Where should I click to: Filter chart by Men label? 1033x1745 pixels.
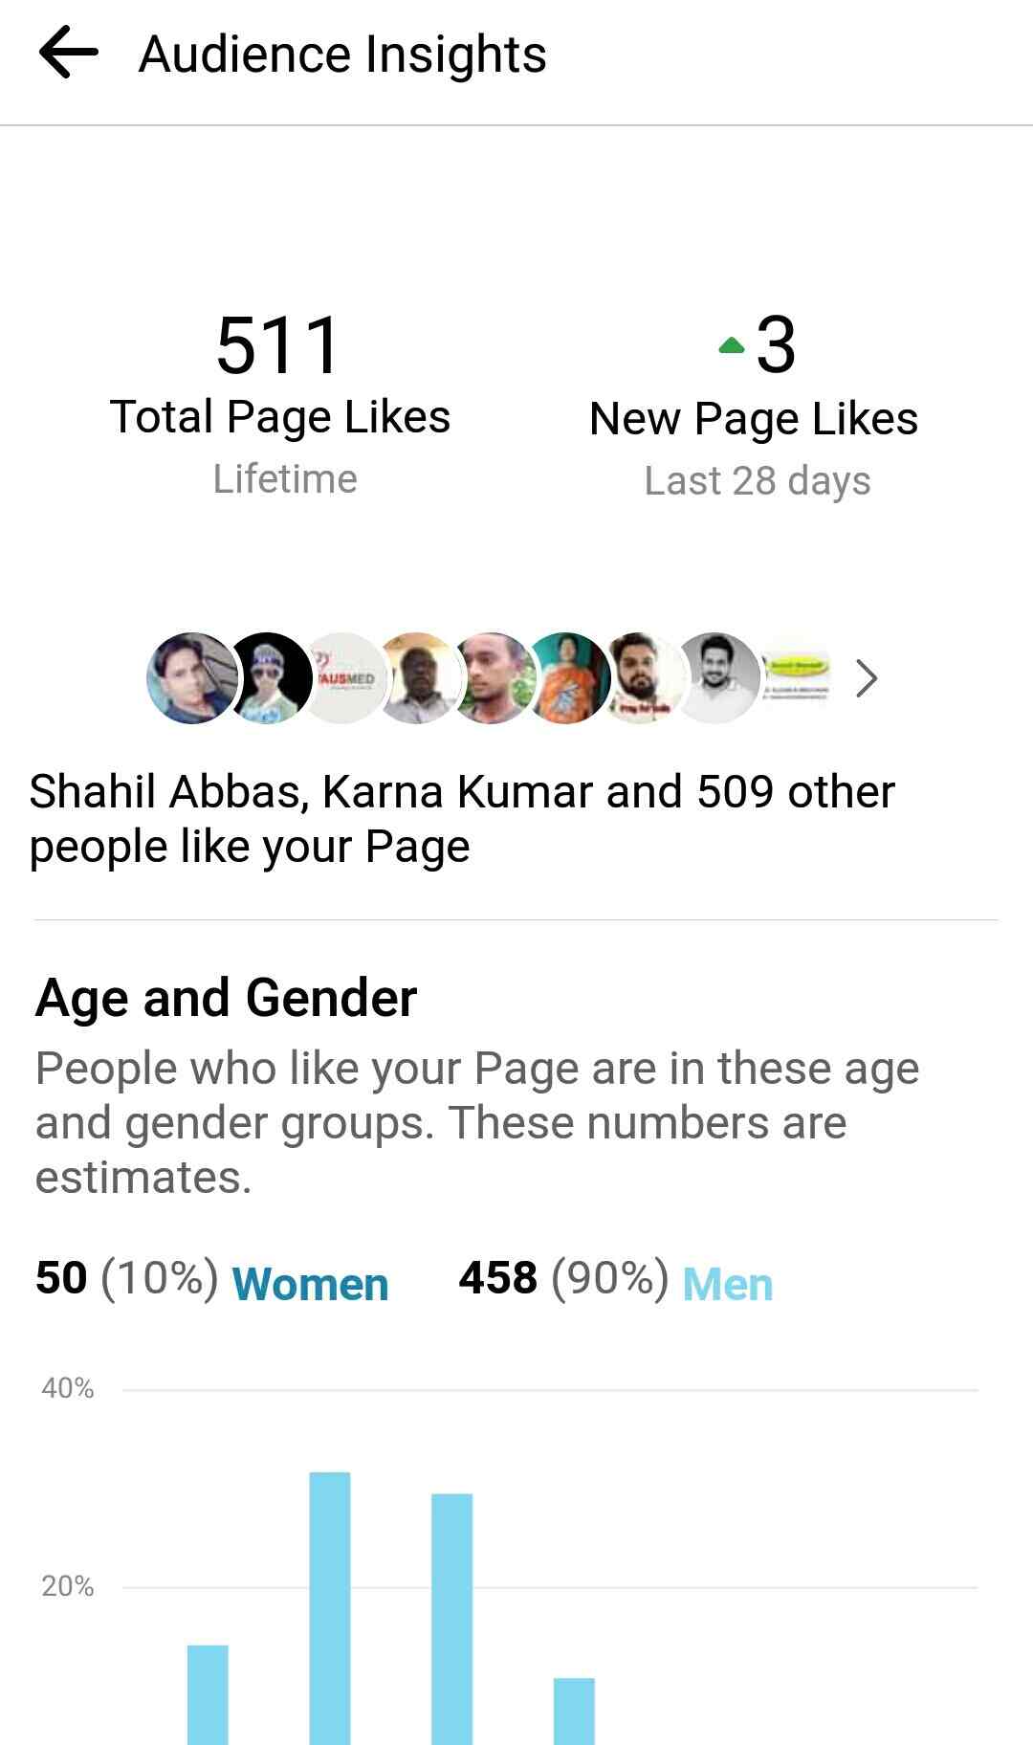727,1284
